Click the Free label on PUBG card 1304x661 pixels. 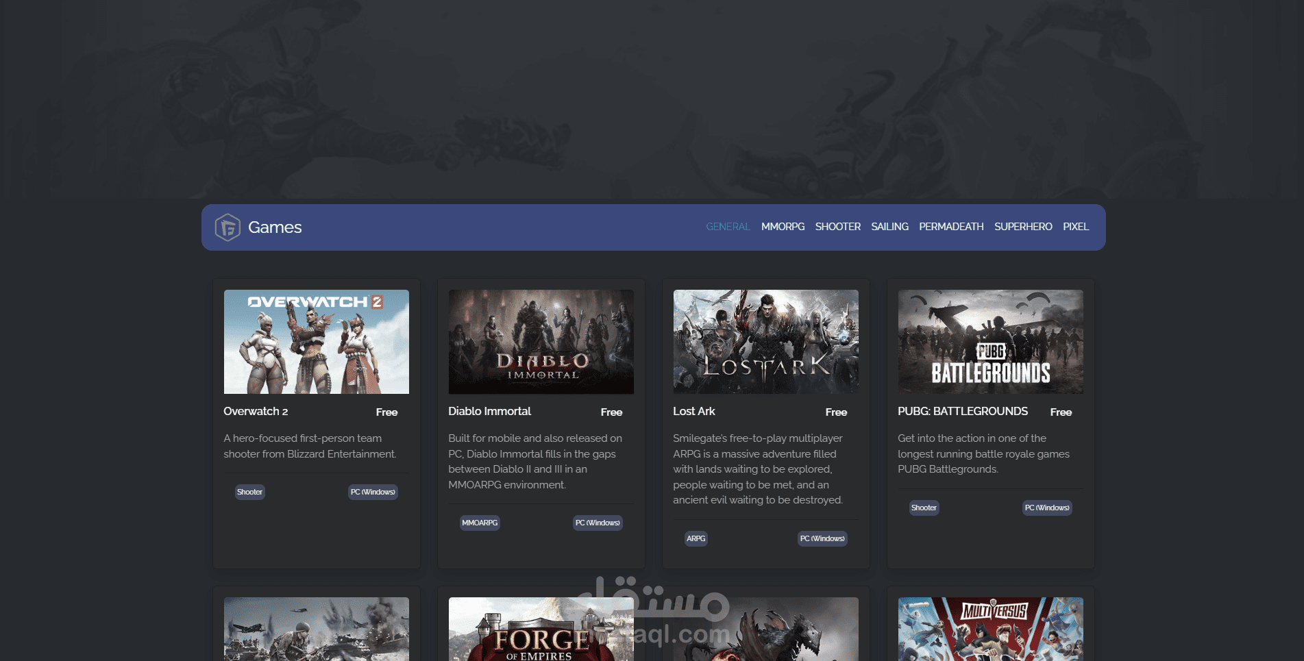[1061, 412]
